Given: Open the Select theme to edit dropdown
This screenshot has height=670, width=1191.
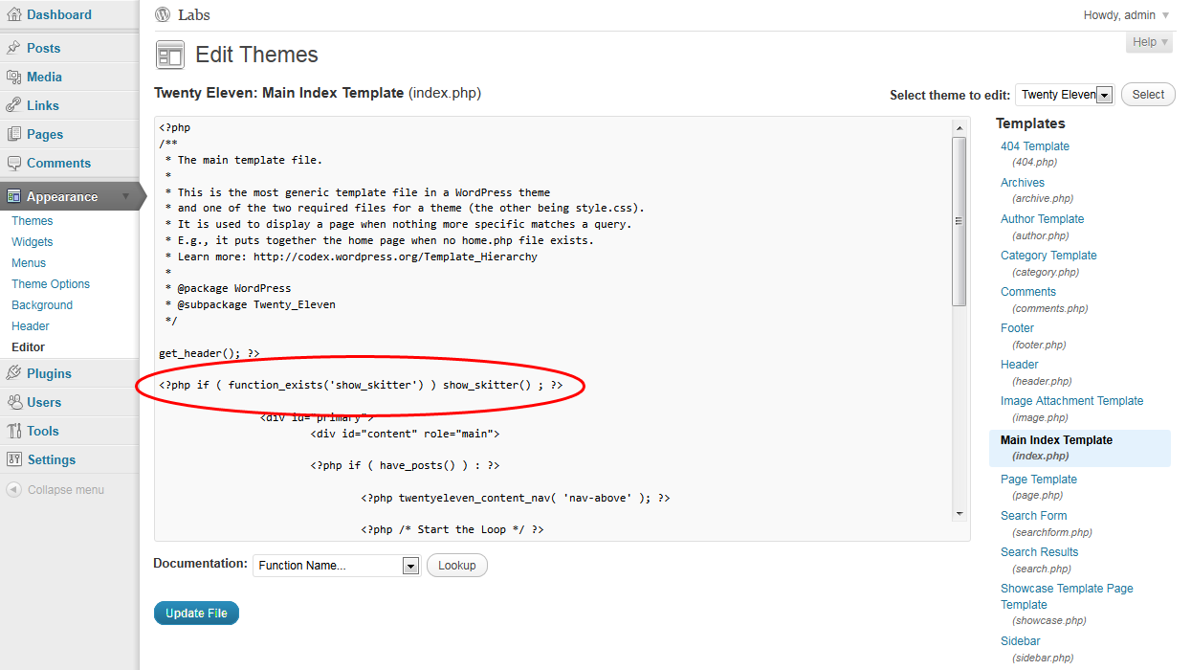Looking at the screenshot, I should [1065, 95].
